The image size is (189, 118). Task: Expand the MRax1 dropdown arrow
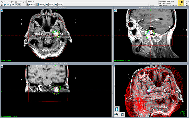click(63, 6)
